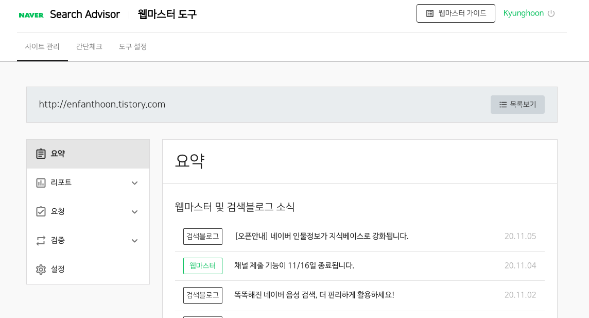589x318 pixels.
Task: Click the gear icon beside 설정
Action: [x=41, y=270]
